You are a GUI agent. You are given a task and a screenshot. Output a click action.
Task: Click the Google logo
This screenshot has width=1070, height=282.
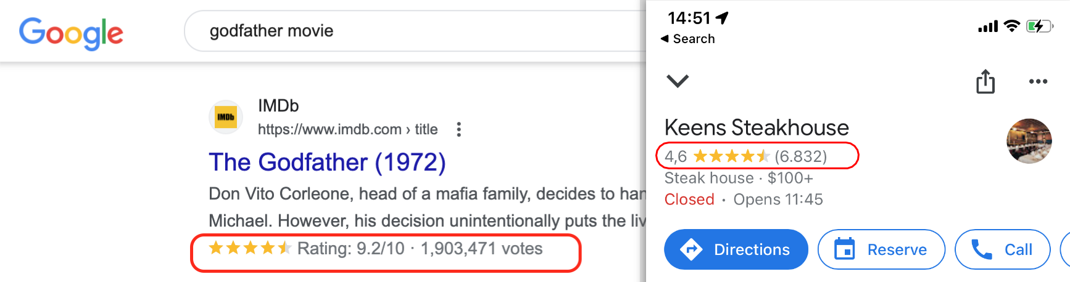pyautogui.click(x=71, y=33)
